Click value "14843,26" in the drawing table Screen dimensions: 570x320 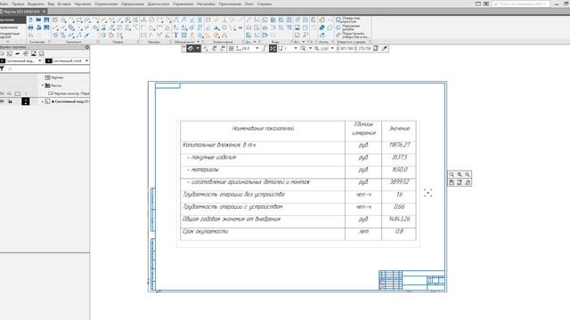tap(400, 220)
